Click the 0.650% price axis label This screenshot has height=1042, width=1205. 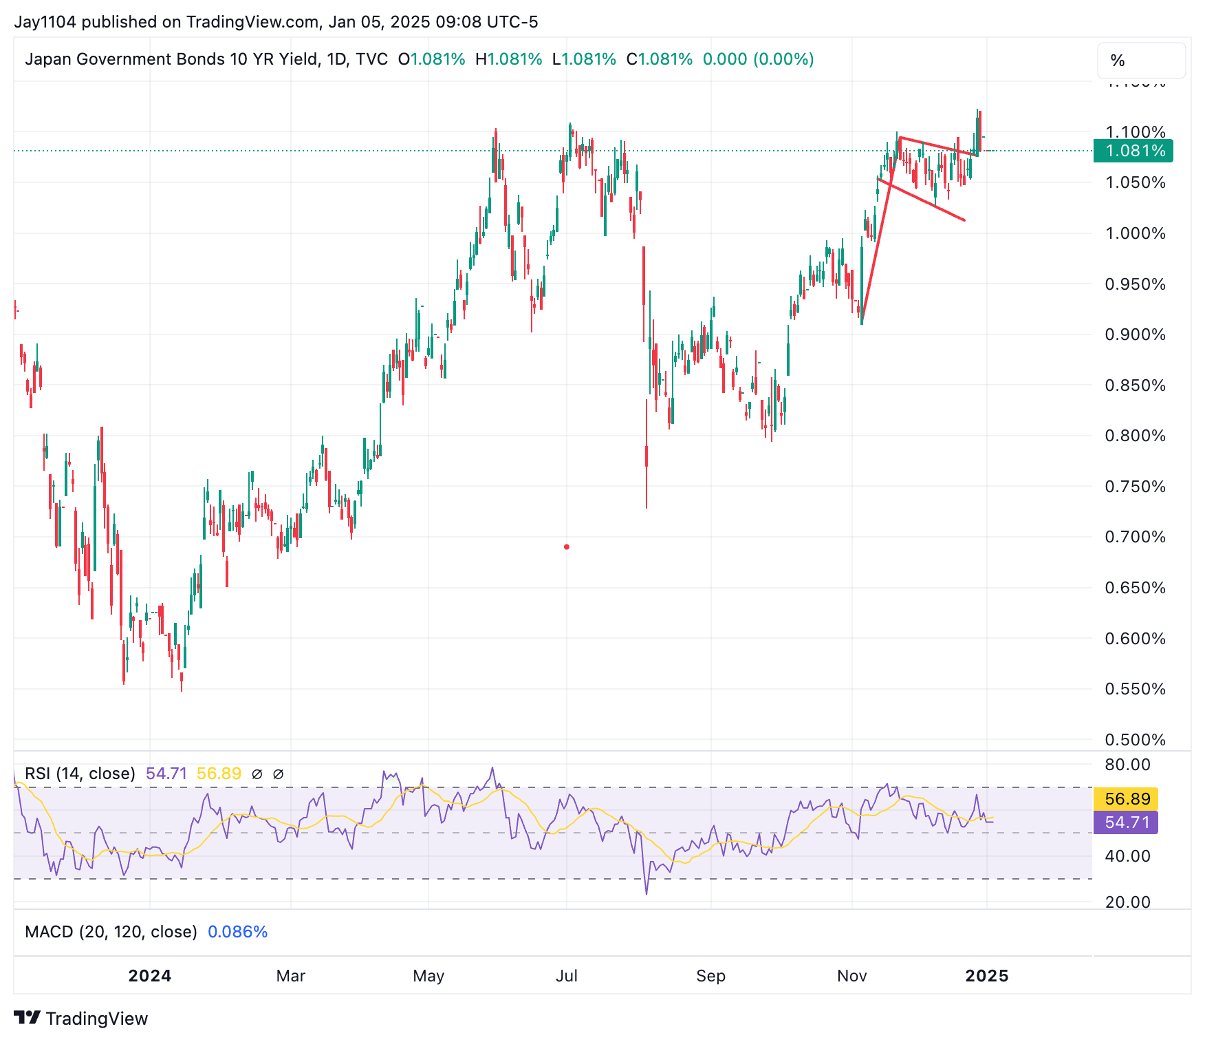point(1135,588)
